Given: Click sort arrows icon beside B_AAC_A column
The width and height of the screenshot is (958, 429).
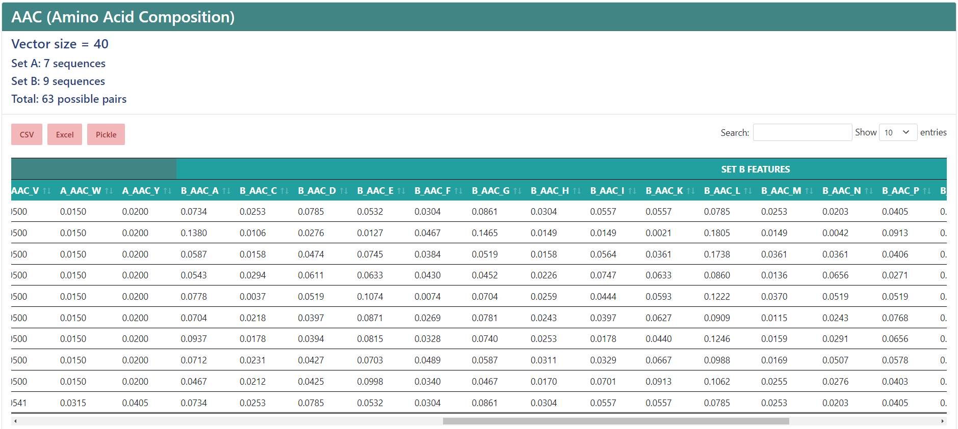Looking at the screenshot, I should pyautogui.click(x=226, y=191).
